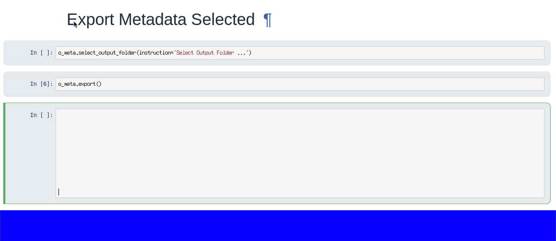The image size is (556, 241).
Task: Click the text cursor line in the empty cell
Action: point(59,192)
